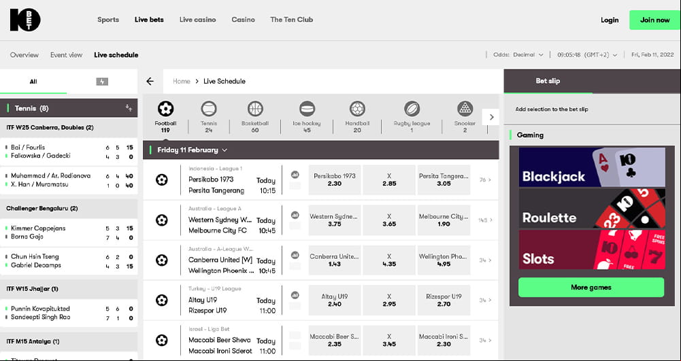The width and height of the screenshot is (681, 361).
Task: Open ITF W25 Canberra, Doubles group
Action: click(69, 128)
